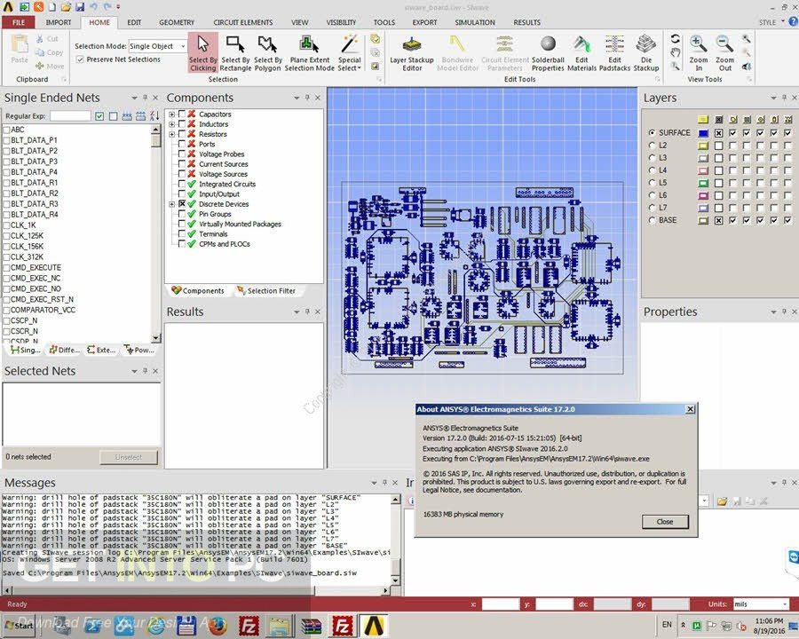The height and width of the screenshot is (639, 799).
Task: Click the Regular Exp input field
Action: click(x=69, y=116)
